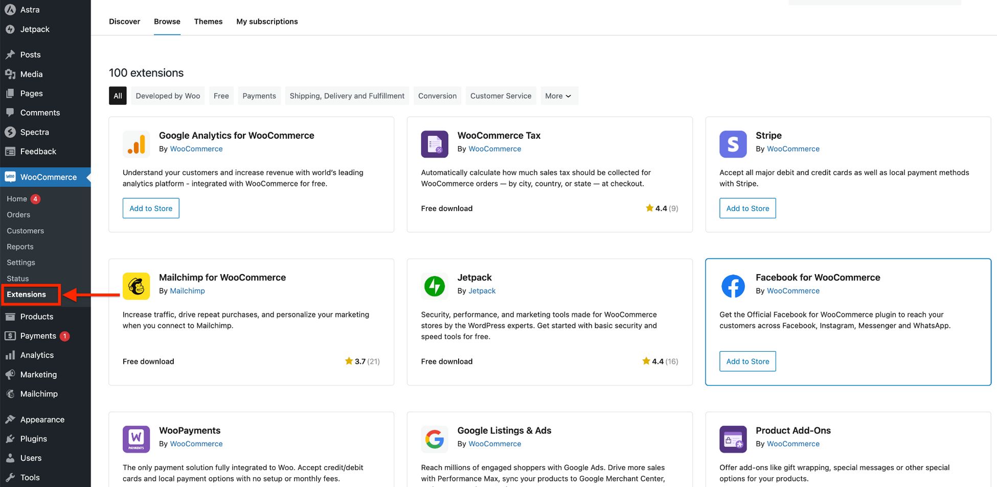This screenshot has width=997, height=487.
Task: Open the Product Add-Ons extension title
Action: [x=793, y=430]
